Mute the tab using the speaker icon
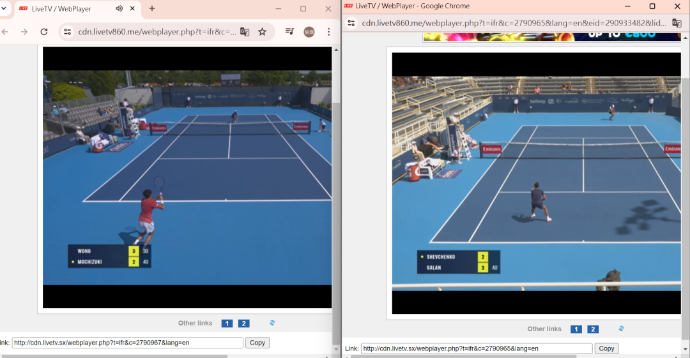This screenshot has height=358, width=690. [119, 9]
